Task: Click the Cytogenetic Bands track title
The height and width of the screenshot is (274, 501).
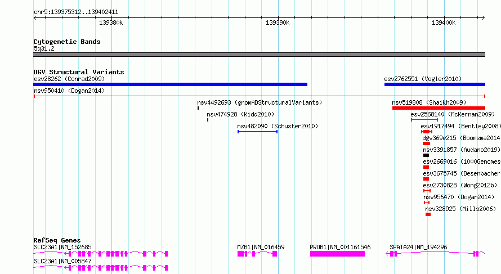Action: pyautogui.click(x=67, y=42)
